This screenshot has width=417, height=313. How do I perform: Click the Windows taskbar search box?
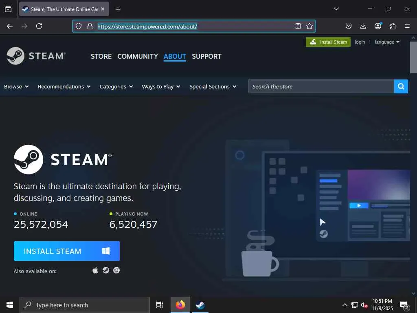[85, 305]
